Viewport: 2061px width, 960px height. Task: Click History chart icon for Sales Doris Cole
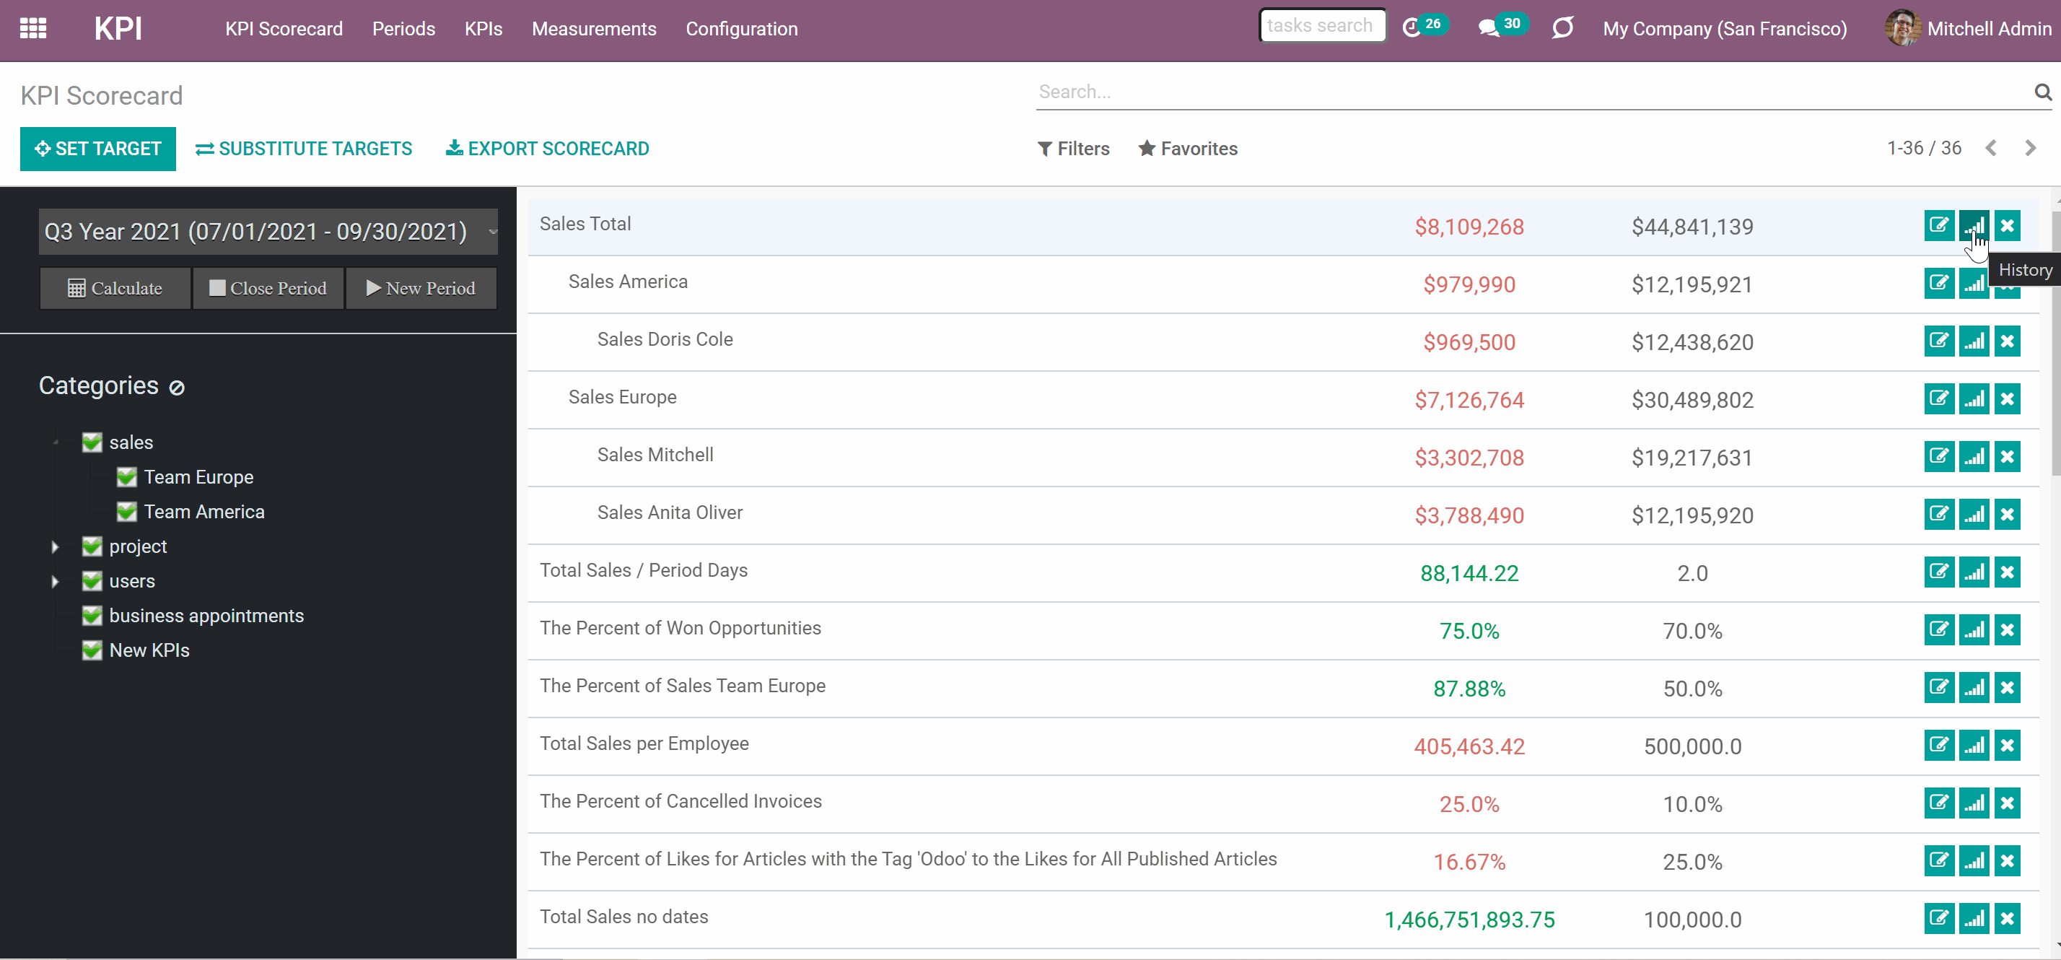pos(1974,341)
